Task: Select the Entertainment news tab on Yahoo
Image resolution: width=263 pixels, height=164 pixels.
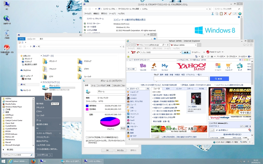Action: click(x=179, y=88)
